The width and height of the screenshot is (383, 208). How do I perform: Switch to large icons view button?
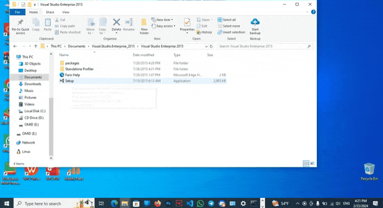(312, 163)
